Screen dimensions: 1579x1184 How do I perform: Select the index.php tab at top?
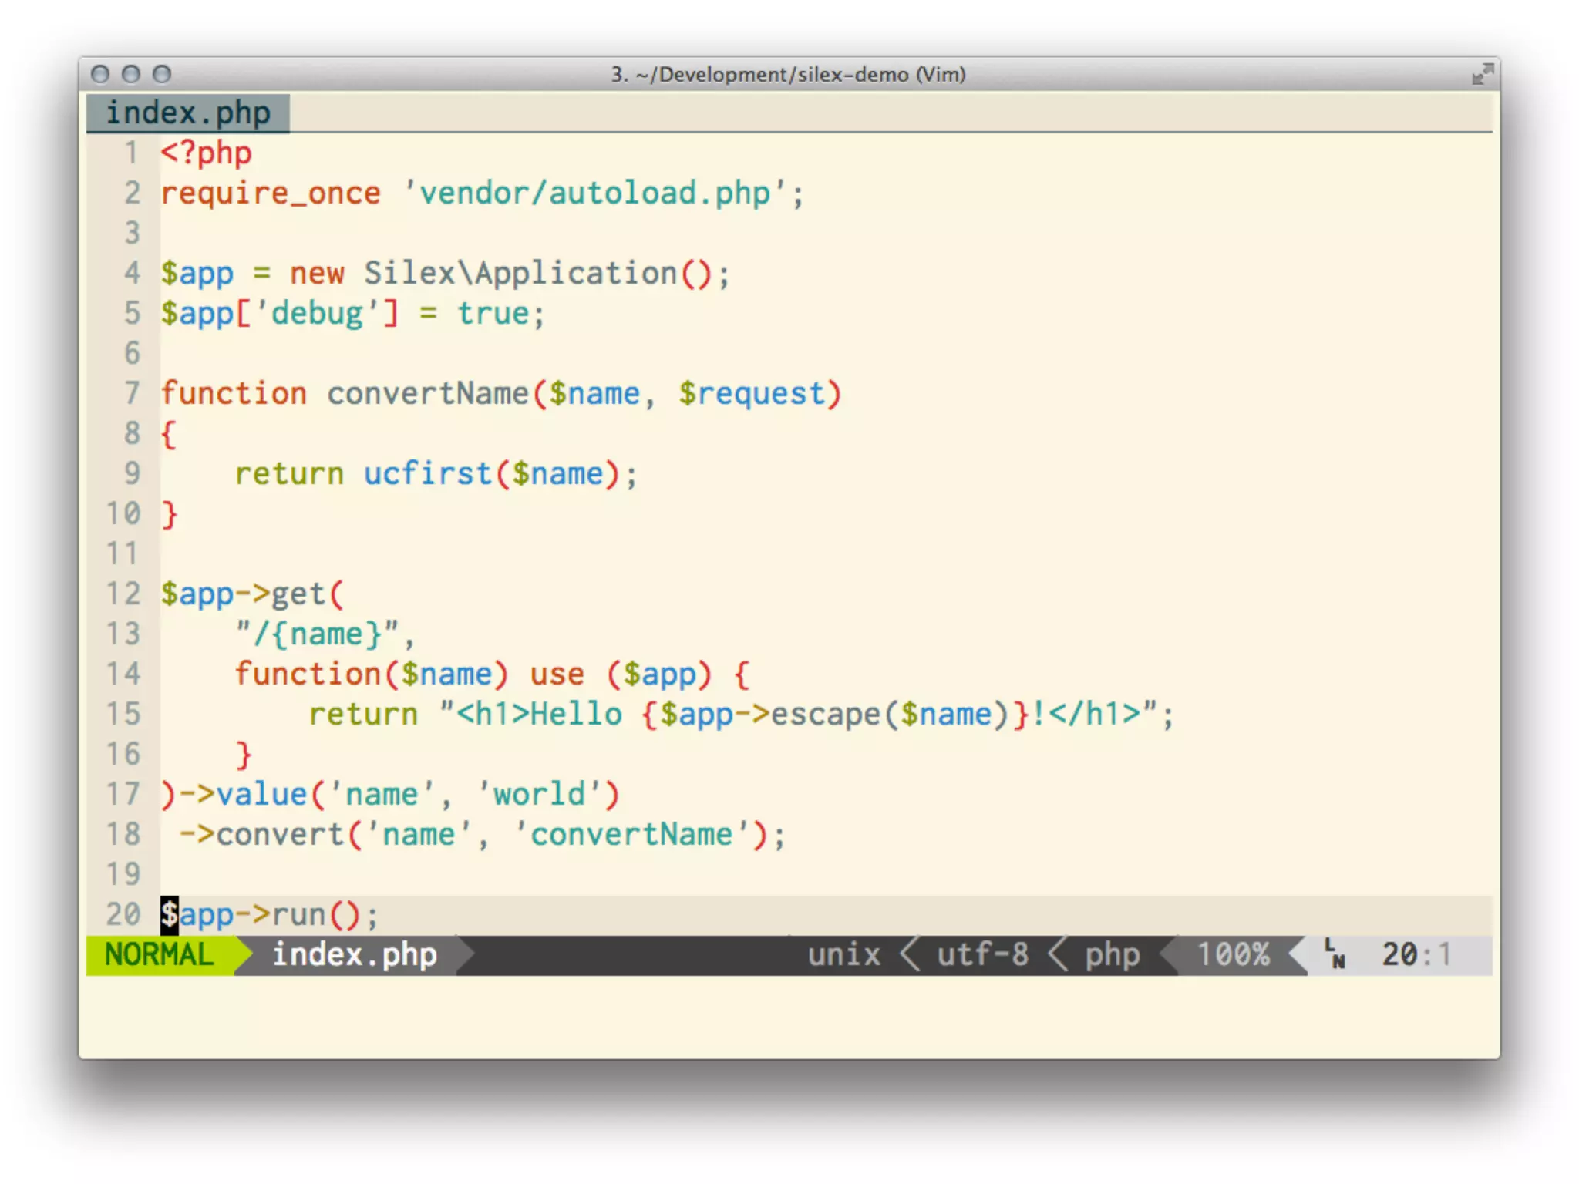click(x=188, y=113)
